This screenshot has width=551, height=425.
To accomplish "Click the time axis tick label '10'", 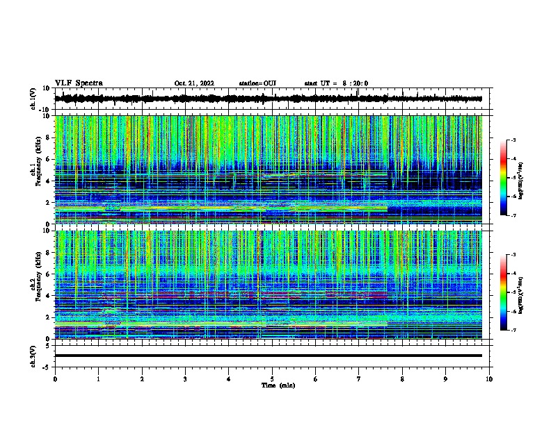I will (489, 379).
